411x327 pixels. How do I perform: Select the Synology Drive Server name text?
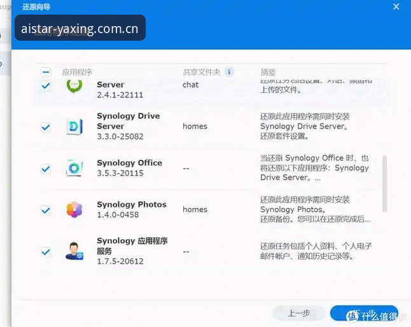pyautogui.click(x=128, y=121)
